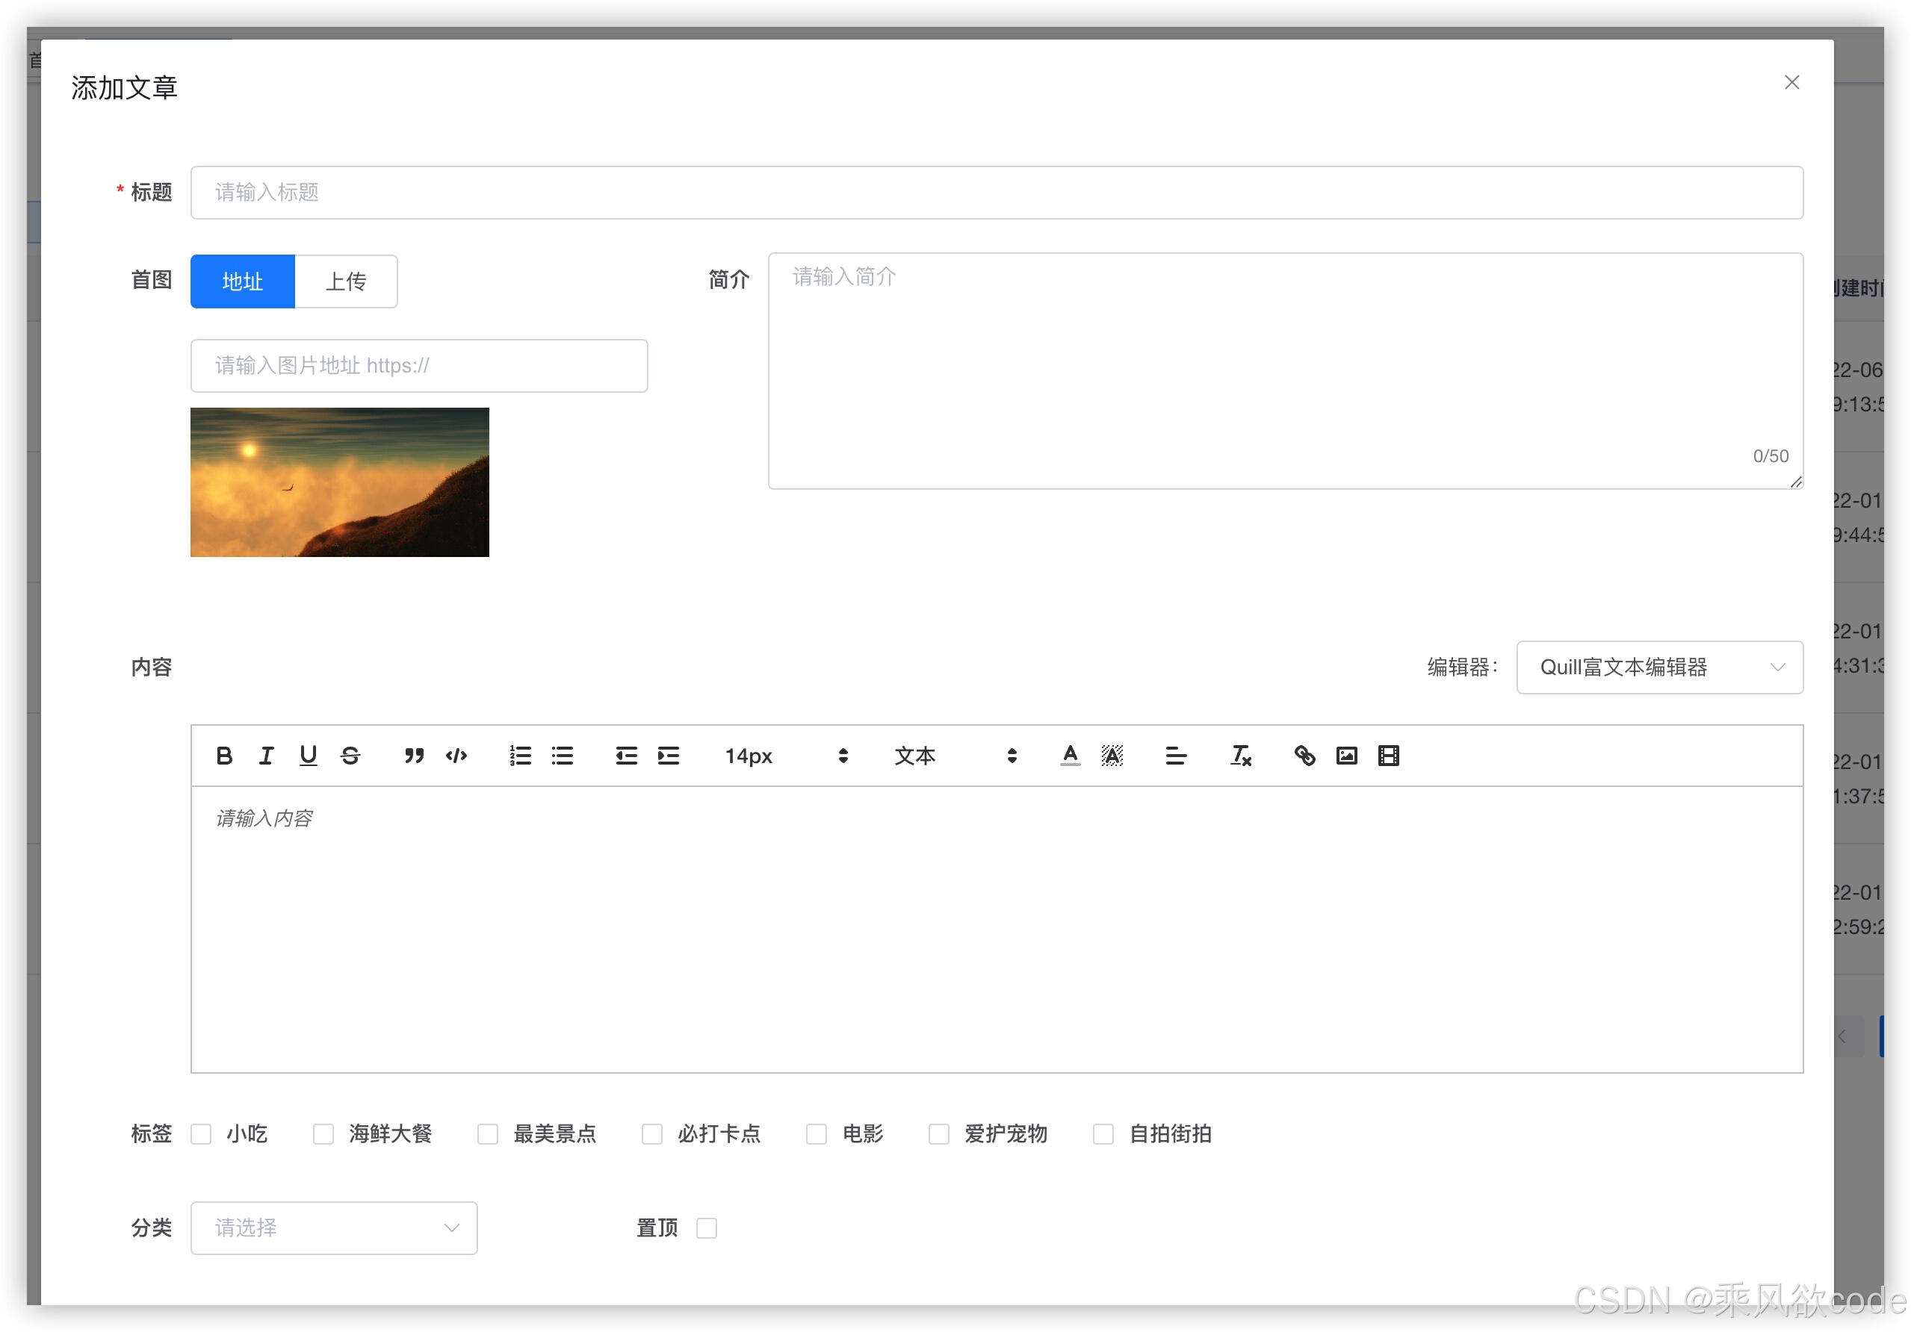Apply italic formatting in Quill toolbar
1911x1332 pixels.
267,756
